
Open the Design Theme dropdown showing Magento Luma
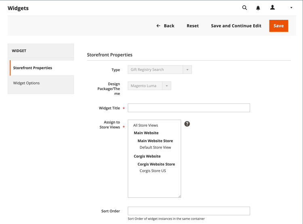[x=149, y=86]
